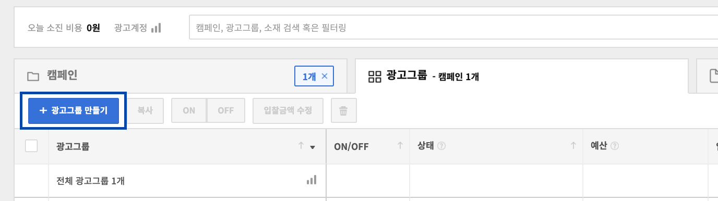Click the 광고그룹 grid icon
The width and height of the screenshot is (718, 201).
coord(375,77)
